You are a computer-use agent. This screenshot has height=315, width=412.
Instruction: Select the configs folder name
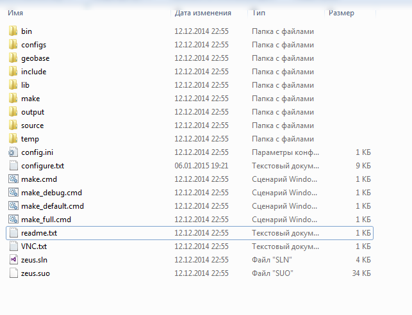point(33,45)
